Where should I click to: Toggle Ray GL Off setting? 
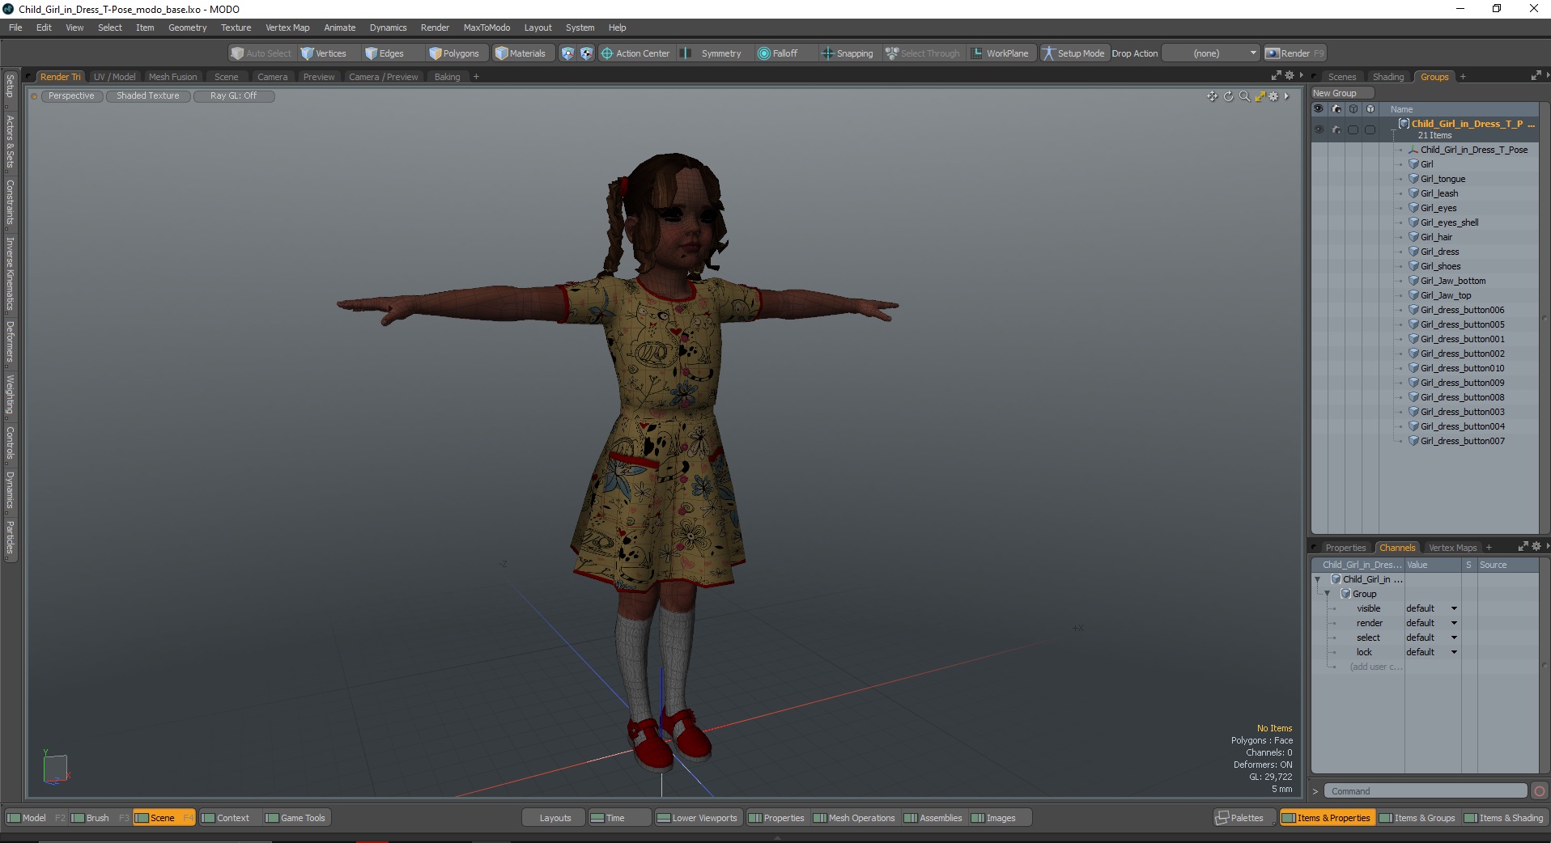coord(234,95)
